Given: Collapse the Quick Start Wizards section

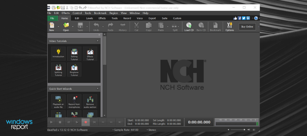Looking at the screenshot, I should click(x=98, y=89).
